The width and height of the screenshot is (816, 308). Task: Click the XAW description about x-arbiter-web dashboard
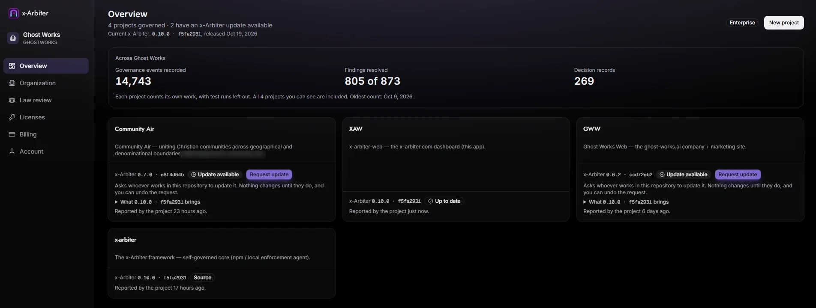[x=417, y=147]
